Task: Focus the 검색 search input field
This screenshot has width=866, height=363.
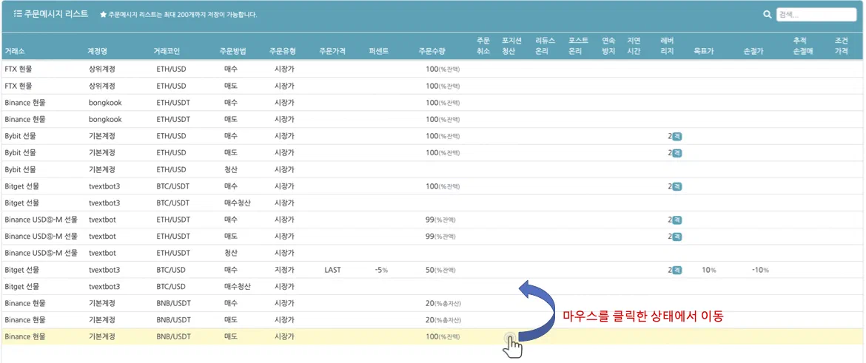Action: coord(816,15)
